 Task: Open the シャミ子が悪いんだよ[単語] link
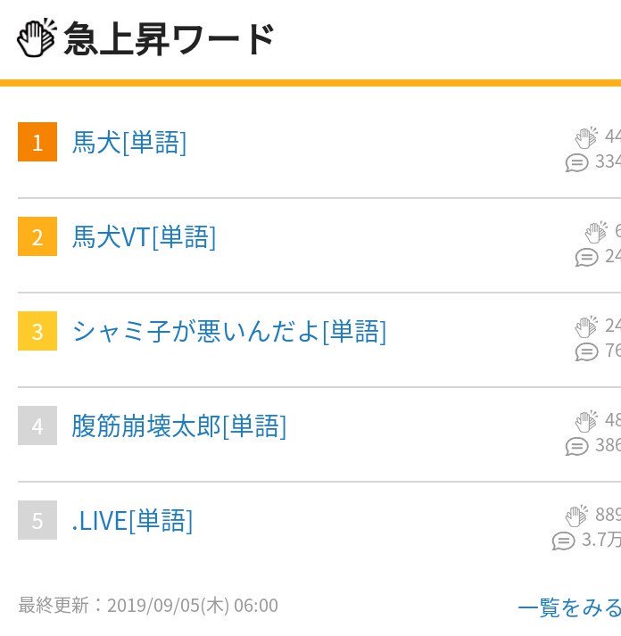tap(229, 332)
